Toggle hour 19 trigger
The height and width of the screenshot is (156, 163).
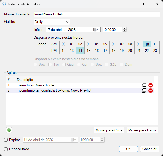point(122,51)
